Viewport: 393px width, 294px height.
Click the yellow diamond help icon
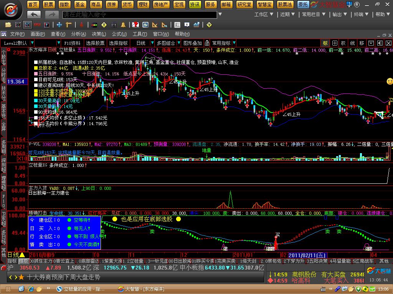click(209, 25)
